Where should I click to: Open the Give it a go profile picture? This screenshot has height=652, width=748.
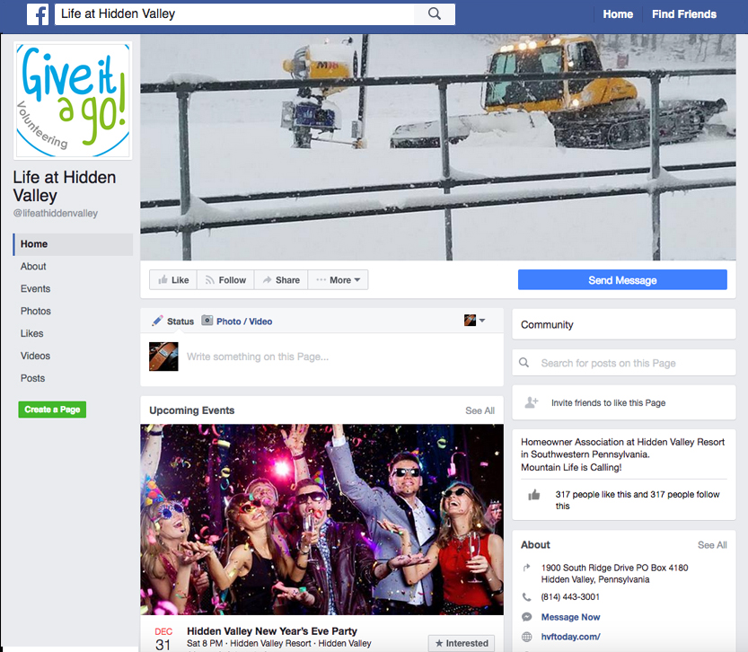click(73, 101)
